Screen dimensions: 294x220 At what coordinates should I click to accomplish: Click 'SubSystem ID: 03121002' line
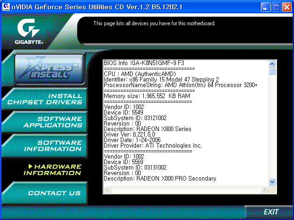[135, 118]
